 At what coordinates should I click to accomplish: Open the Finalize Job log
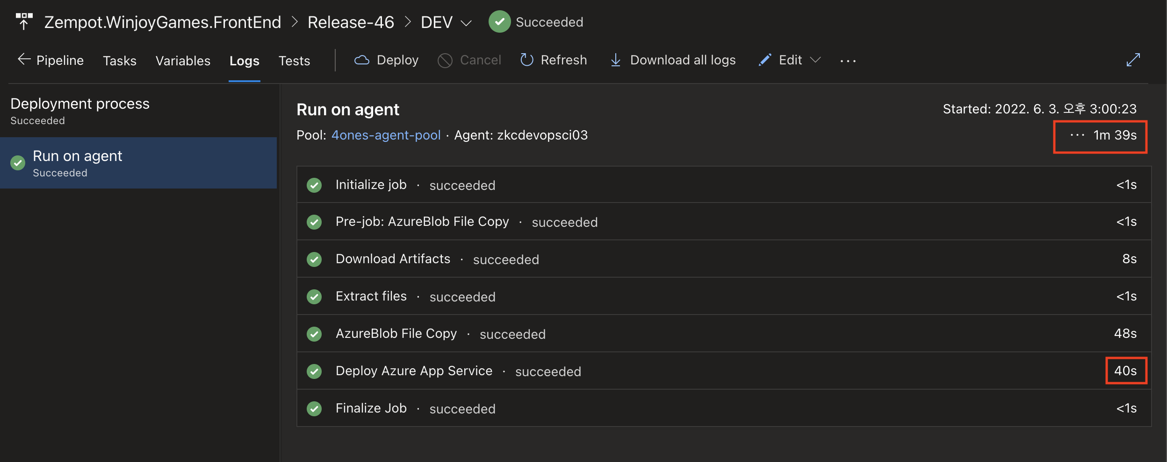[x=724, y=408]
